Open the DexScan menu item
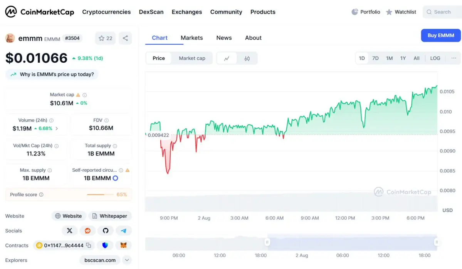 click(x=151, y=12)
